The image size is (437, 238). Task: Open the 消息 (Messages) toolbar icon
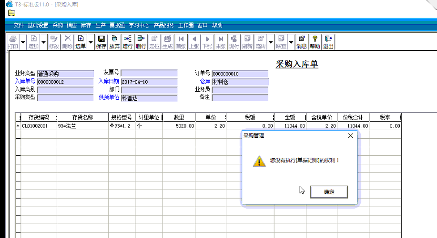point(302,42)
